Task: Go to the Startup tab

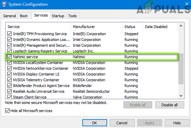Action: coord(58,16)
